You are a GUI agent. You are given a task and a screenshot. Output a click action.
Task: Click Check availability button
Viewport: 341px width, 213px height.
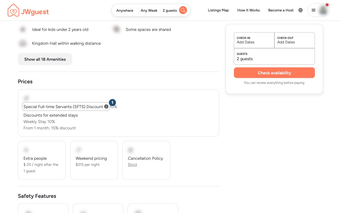274,73
